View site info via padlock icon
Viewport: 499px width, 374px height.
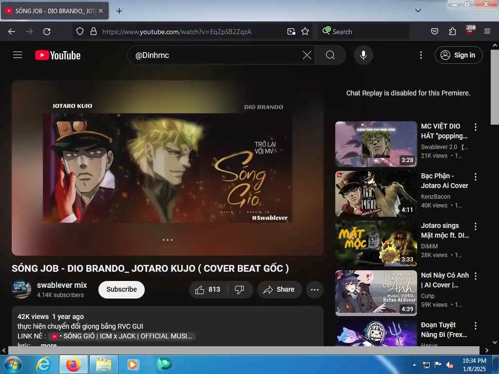click(93, 31)
